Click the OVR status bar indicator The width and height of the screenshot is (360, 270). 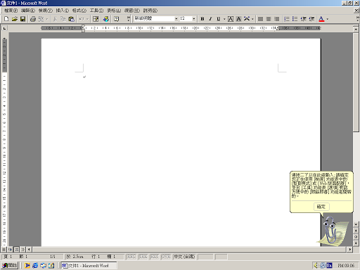[x=166, y=257]
